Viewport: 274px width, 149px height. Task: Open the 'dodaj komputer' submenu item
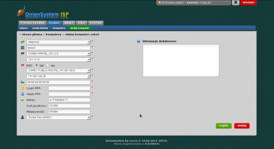80,28
